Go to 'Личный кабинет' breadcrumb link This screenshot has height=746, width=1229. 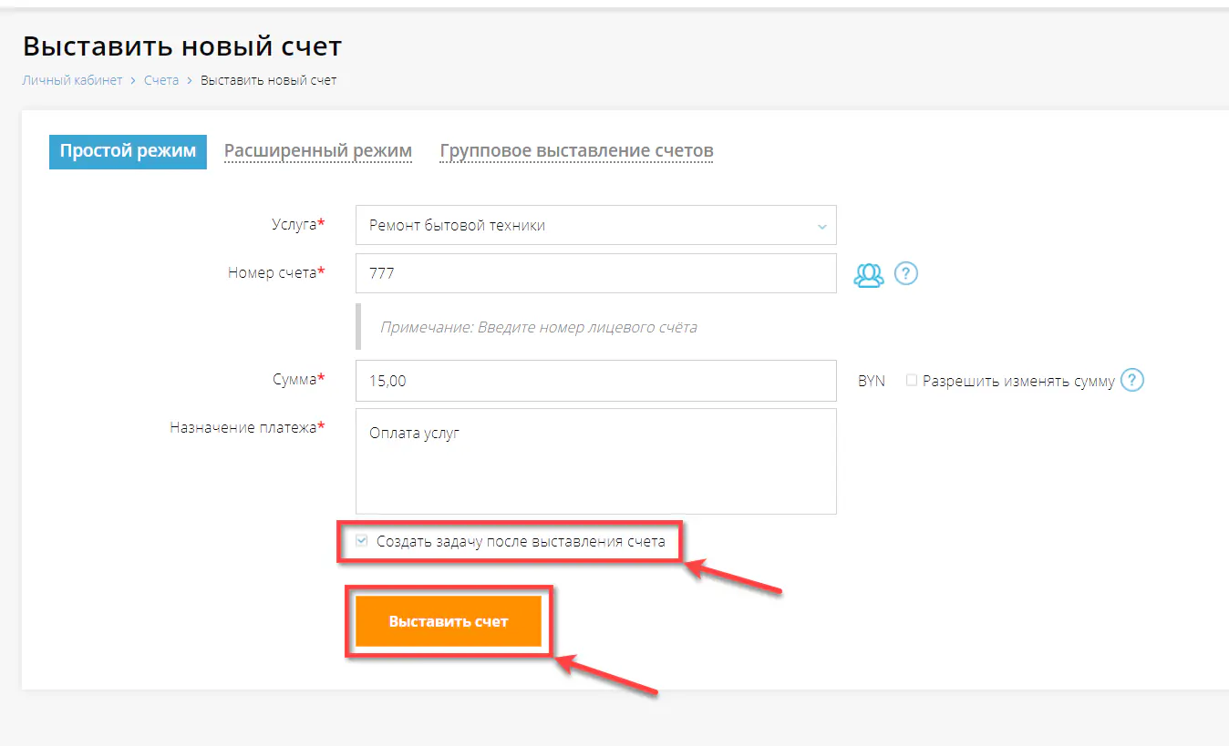(72, 80)
